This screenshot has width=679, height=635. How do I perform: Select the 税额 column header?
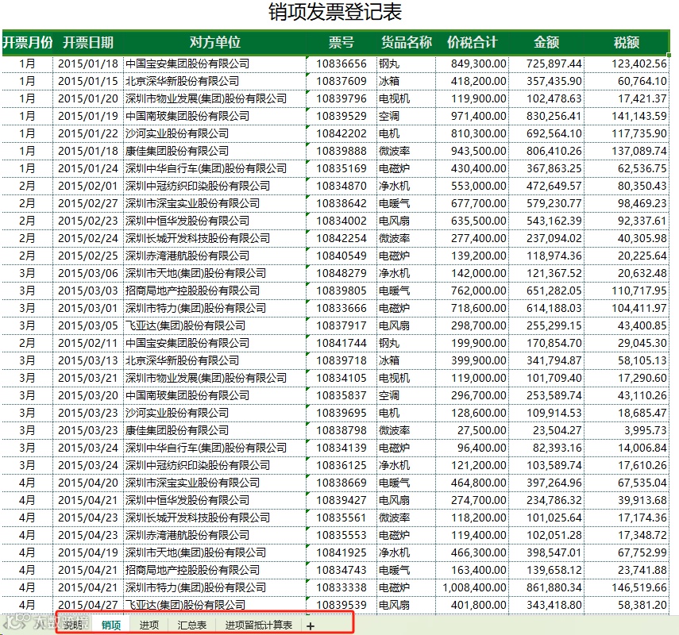coord(627,42)
